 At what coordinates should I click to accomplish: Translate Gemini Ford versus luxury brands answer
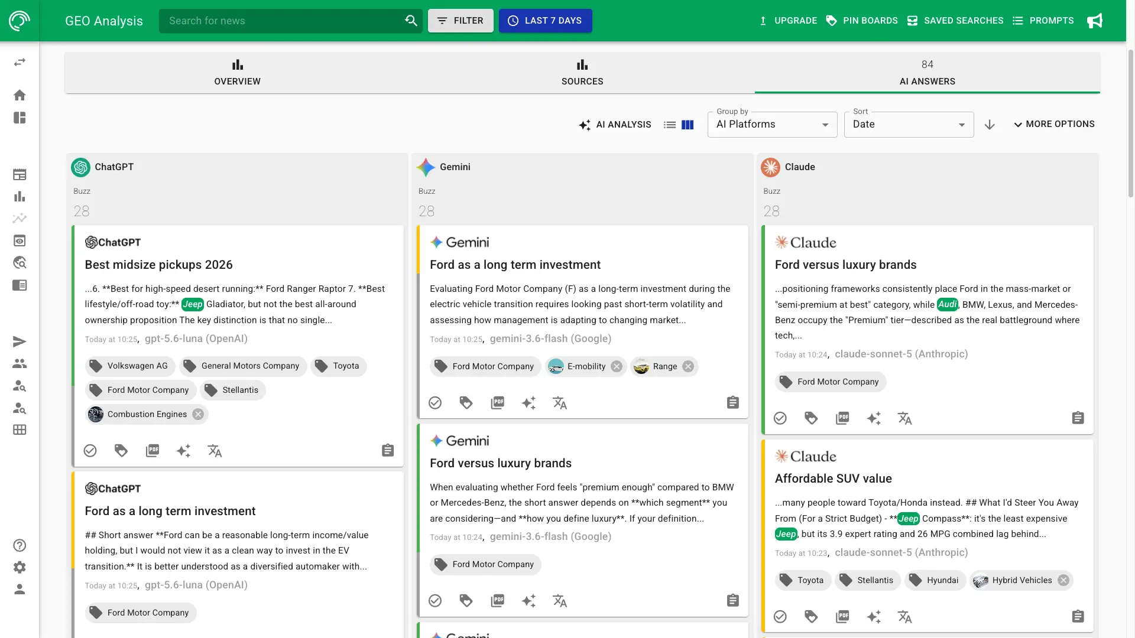[x=560, y=601]
